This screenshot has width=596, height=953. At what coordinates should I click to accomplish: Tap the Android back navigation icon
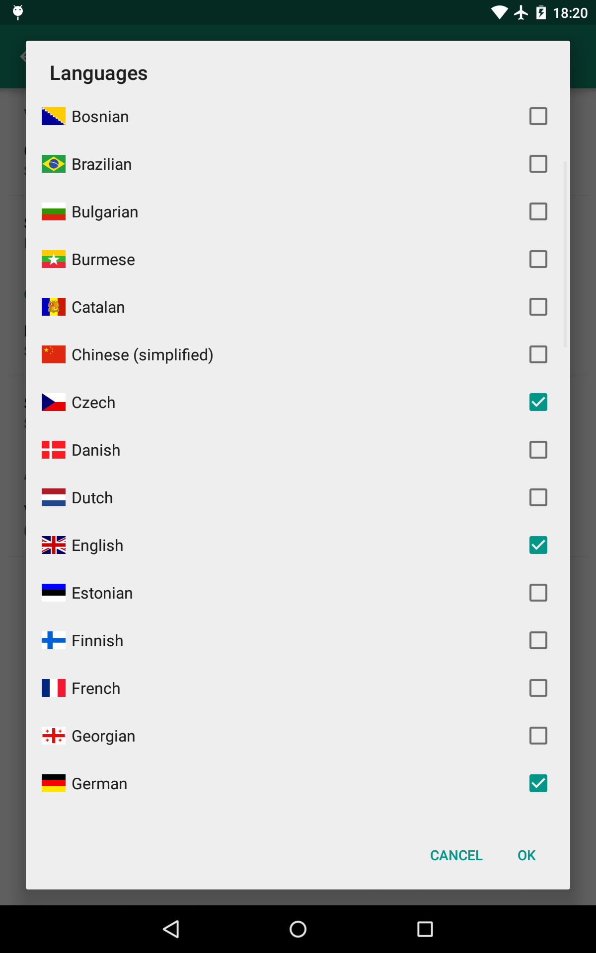tap(171, 929)
